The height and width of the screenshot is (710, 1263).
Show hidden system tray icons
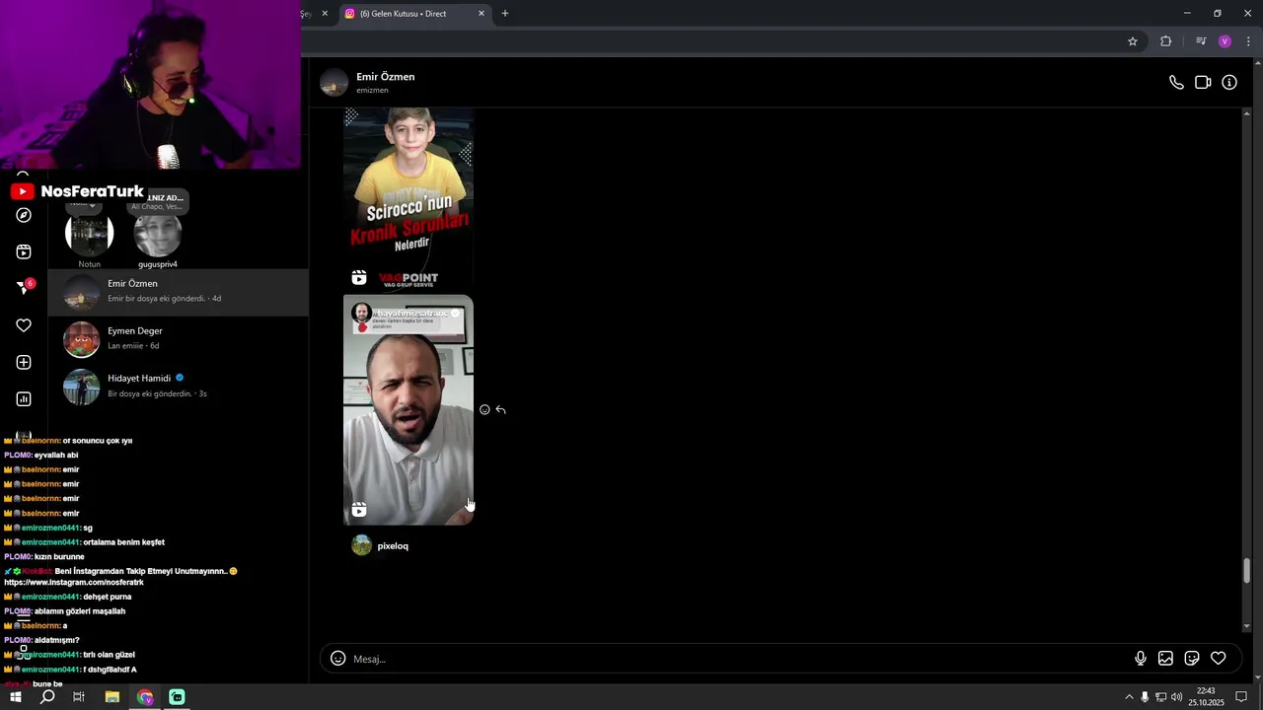tap(1129, 697)
